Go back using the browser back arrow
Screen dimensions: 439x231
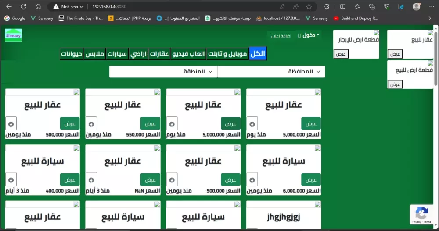pyautogui.click(x=9, y=7)
